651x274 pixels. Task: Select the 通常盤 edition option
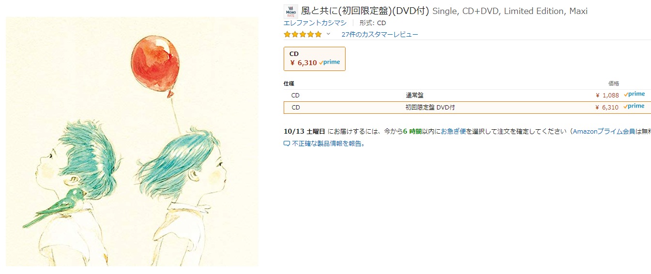(x=414, y=95)
